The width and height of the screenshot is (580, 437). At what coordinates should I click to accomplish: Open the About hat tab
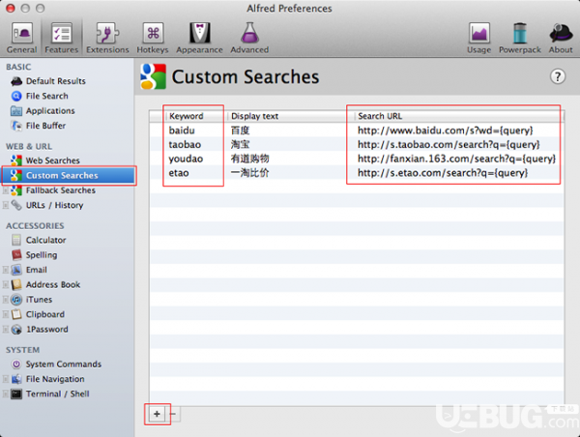(561, 38)
